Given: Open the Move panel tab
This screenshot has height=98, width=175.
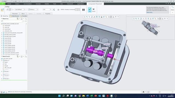Looking at the screenshot, I should pyautogui.click(x=23, y=14).
